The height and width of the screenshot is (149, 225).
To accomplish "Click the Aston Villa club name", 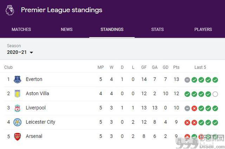I will 37,93.
